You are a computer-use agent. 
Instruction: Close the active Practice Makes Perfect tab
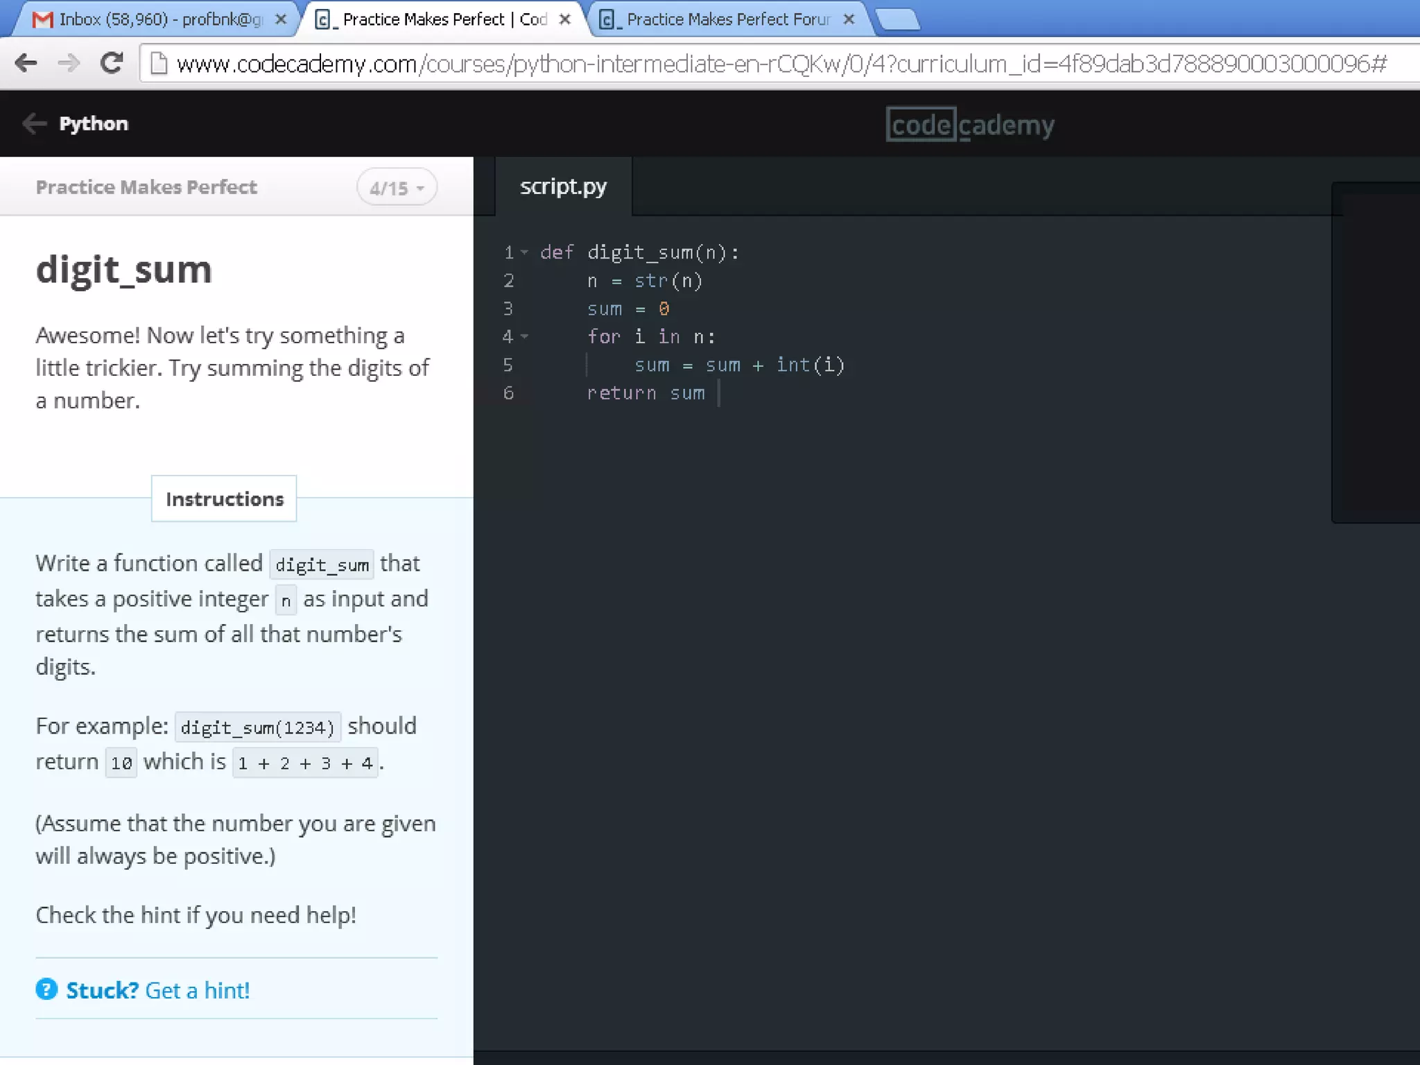pos(565,19)
